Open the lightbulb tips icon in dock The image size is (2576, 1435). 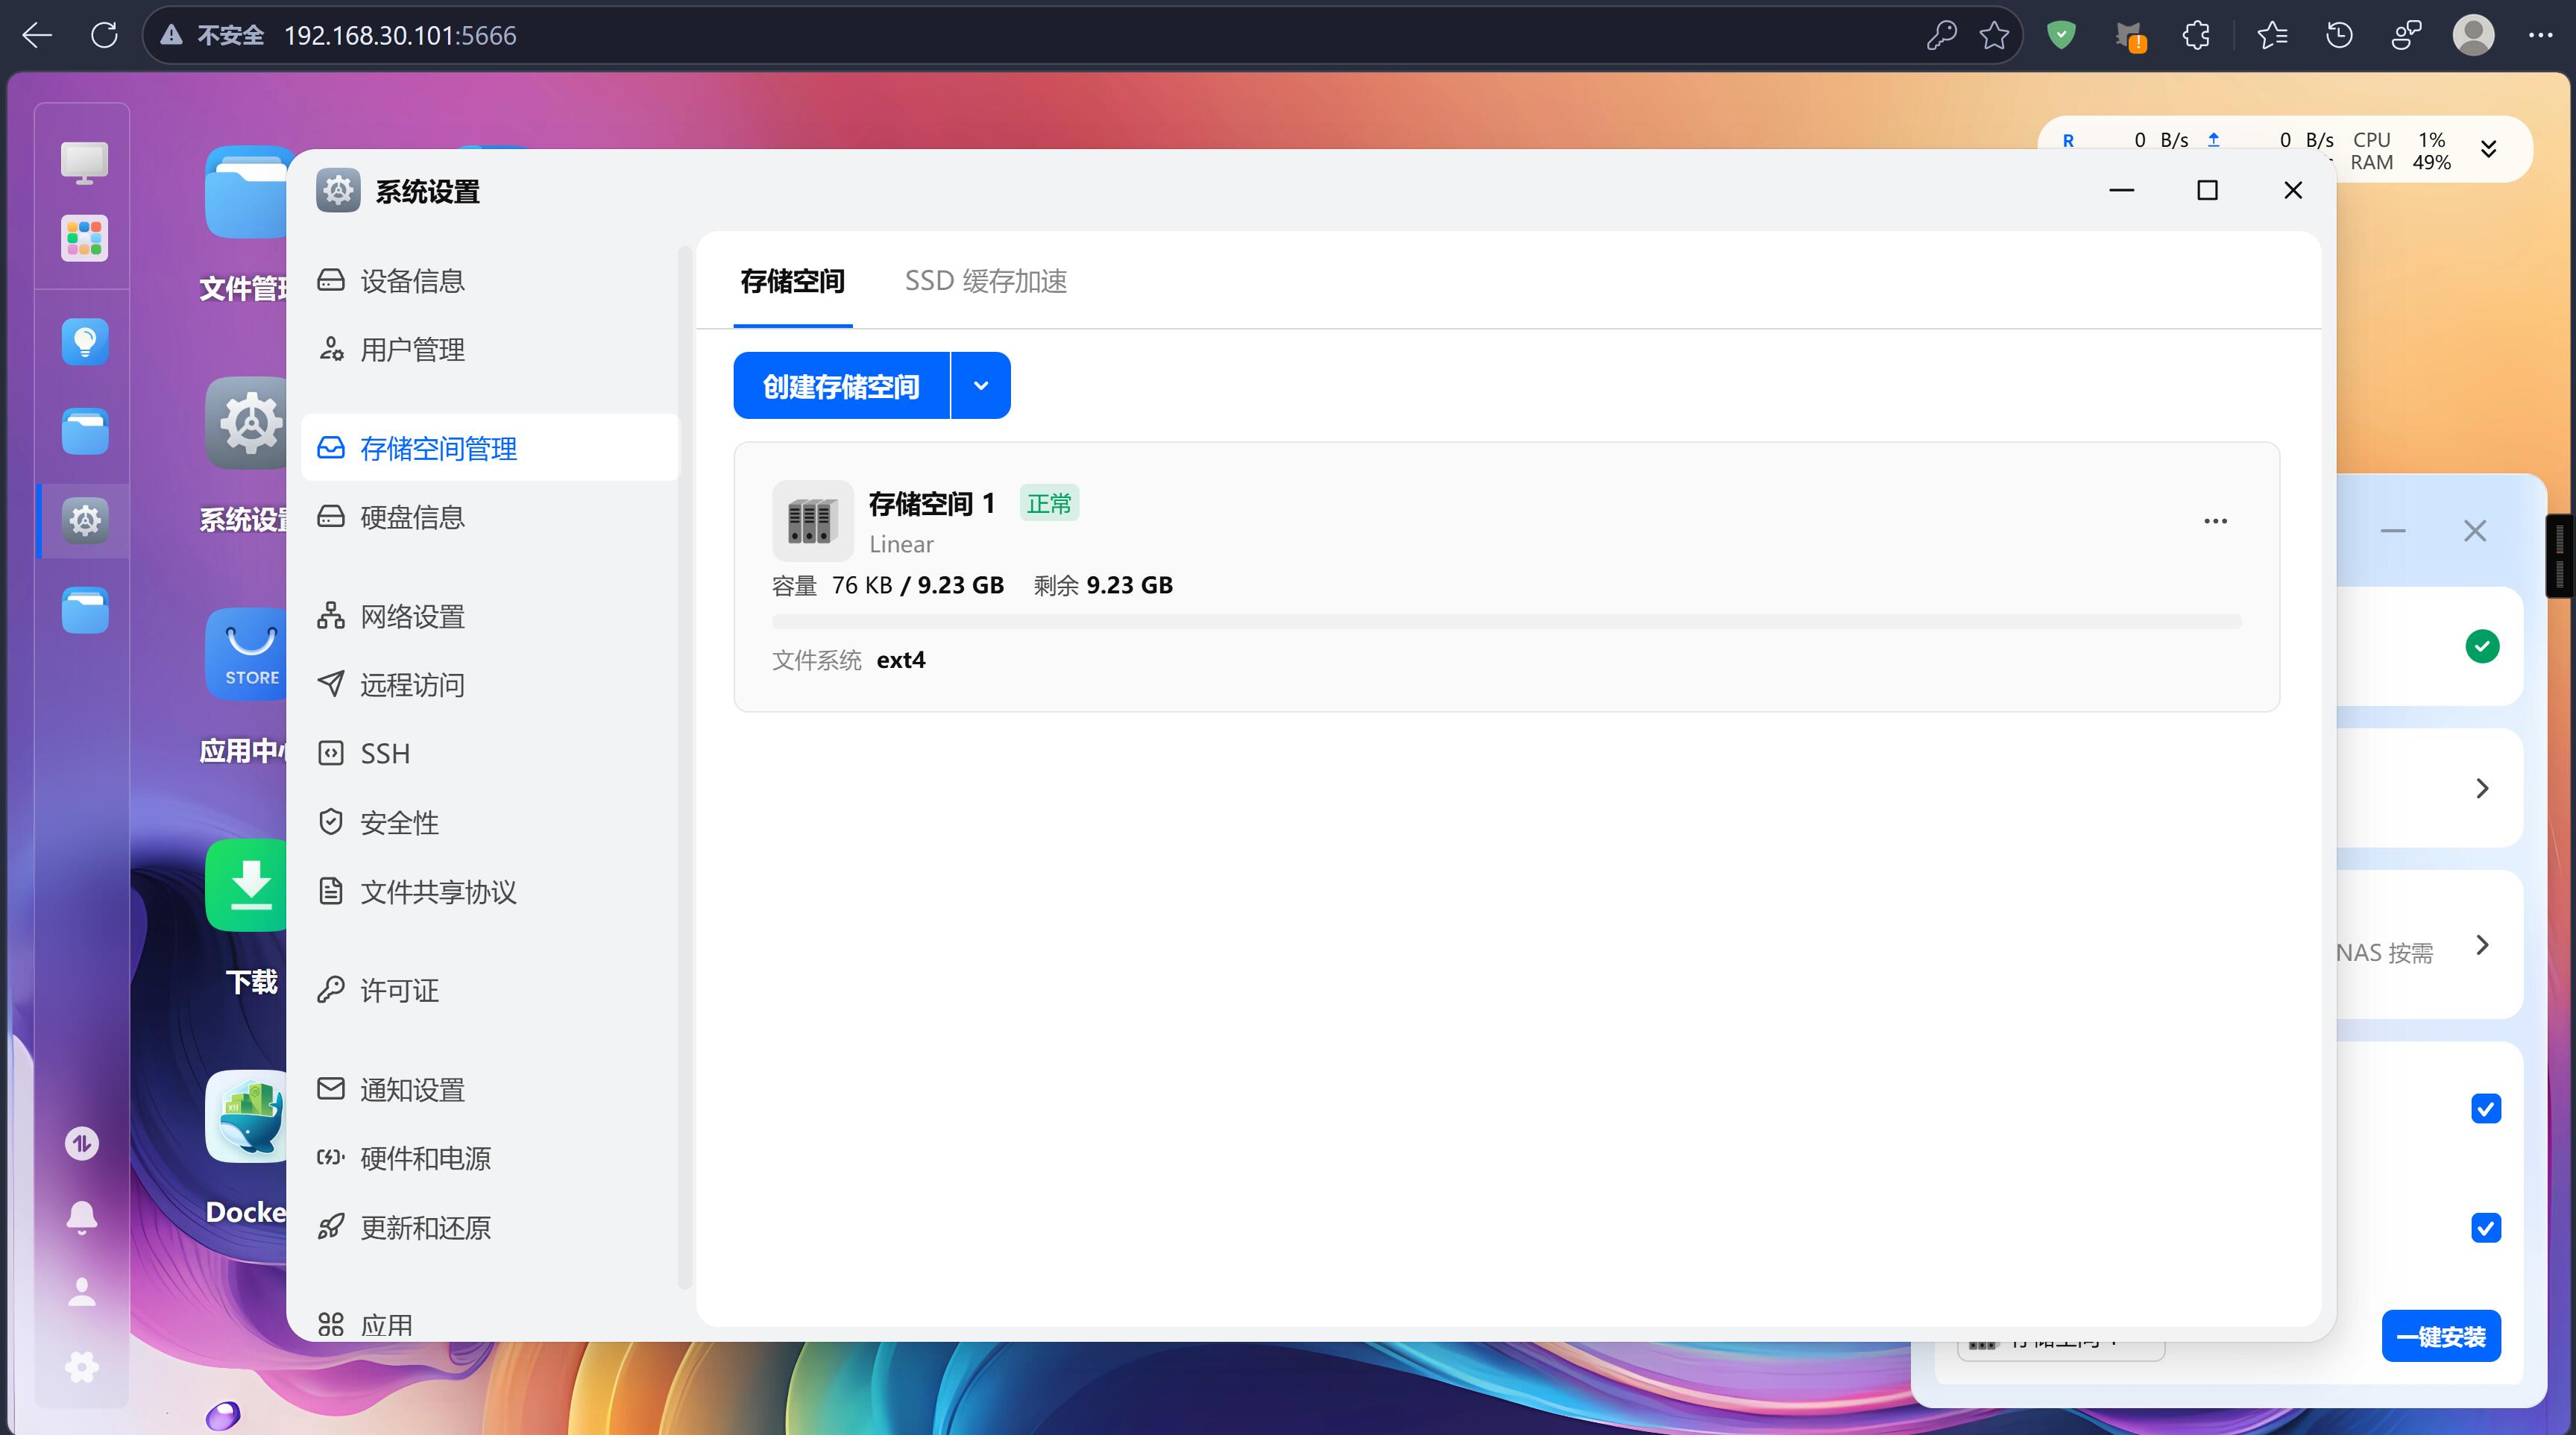[85, 342]
